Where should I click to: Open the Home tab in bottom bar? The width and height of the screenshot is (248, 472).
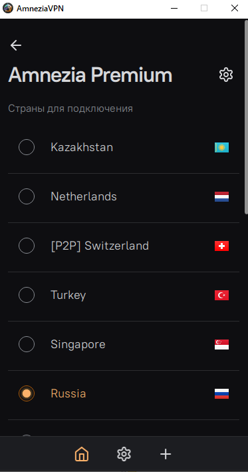point(82,454)
